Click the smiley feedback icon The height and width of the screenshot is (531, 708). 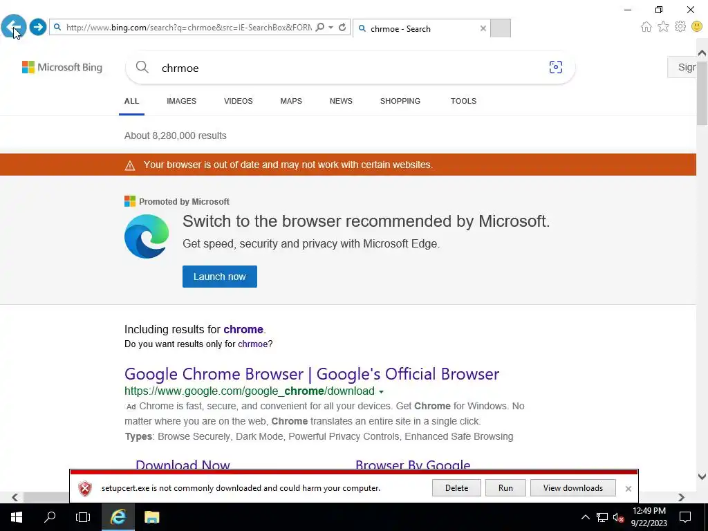click(x=697, y=27)
